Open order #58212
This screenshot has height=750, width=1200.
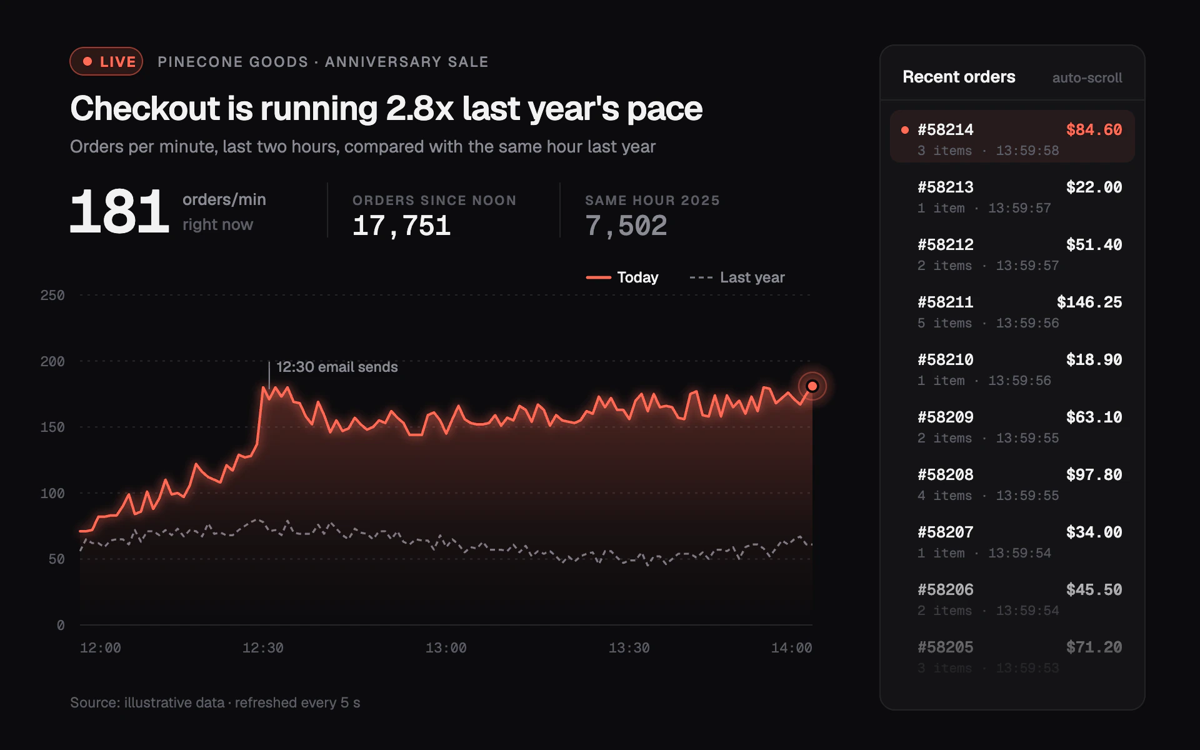pos(1012,254)
